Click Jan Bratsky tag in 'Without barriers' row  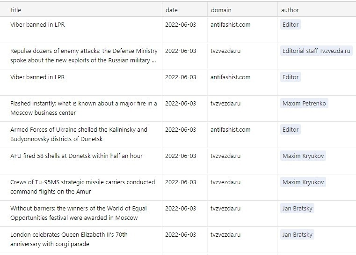click(x=297, y=209)
